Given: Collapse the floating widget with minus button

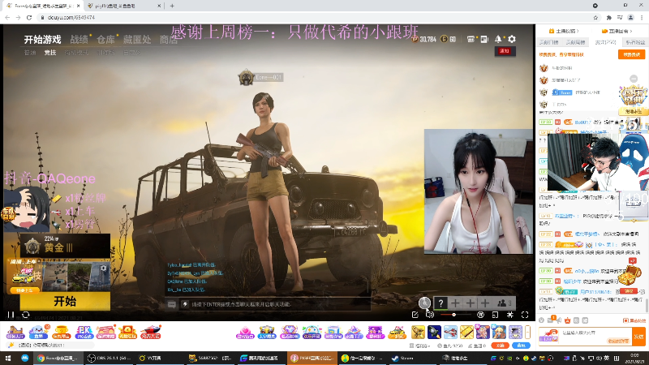Looking at the screenshot, I should click(x=634, y=78).
